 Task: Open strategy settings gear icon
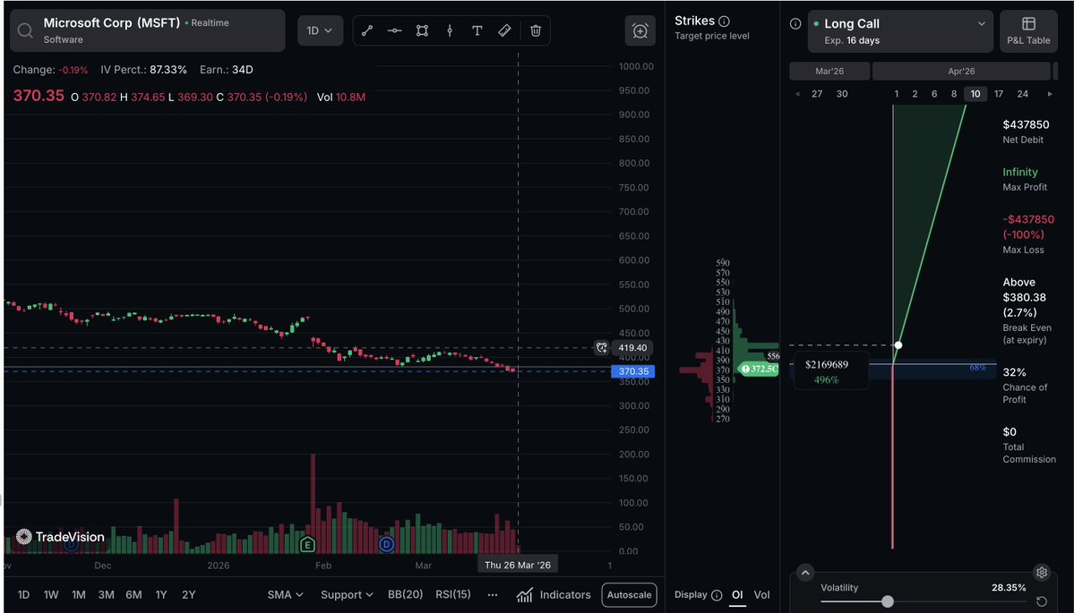tap(1041, 573)
